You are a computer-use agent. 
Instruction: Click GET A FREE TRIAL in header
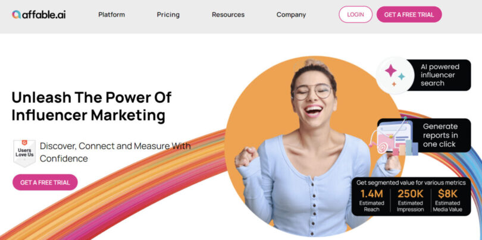(x=409, y=14)
